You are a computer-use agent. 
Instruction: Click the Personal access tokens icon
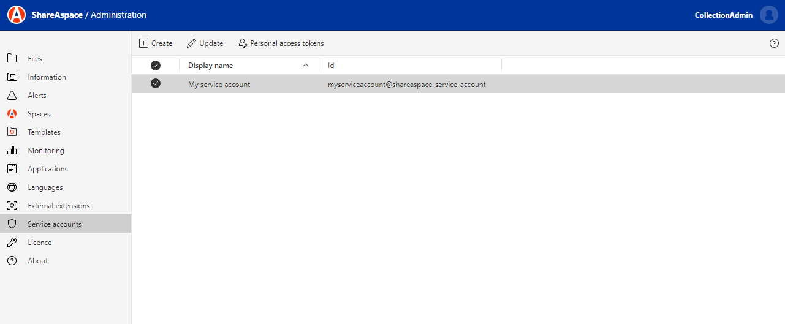click(243, 43)
